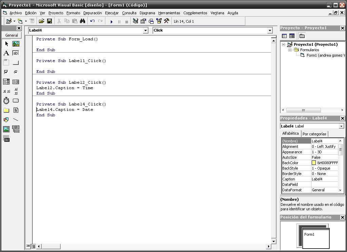Pause execution with the Break button

119,21
